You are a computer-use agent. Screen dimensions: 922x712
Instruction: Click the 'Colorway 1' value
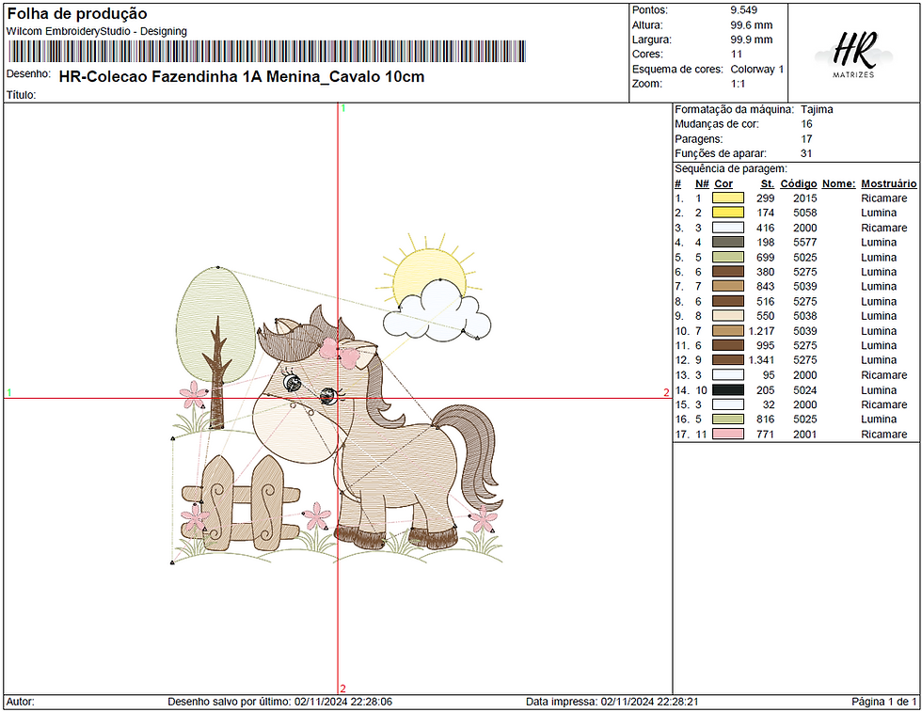tap(756, 70)
